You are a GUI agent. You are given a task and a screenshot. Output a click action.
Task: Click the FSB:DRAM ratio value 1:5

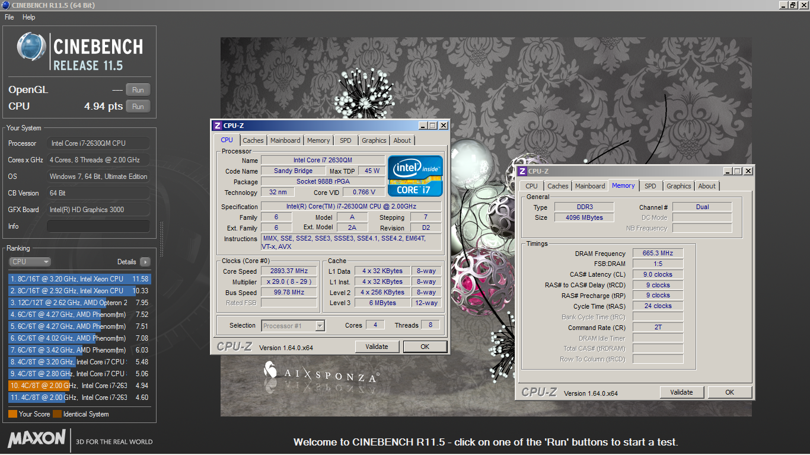(658, 264)
